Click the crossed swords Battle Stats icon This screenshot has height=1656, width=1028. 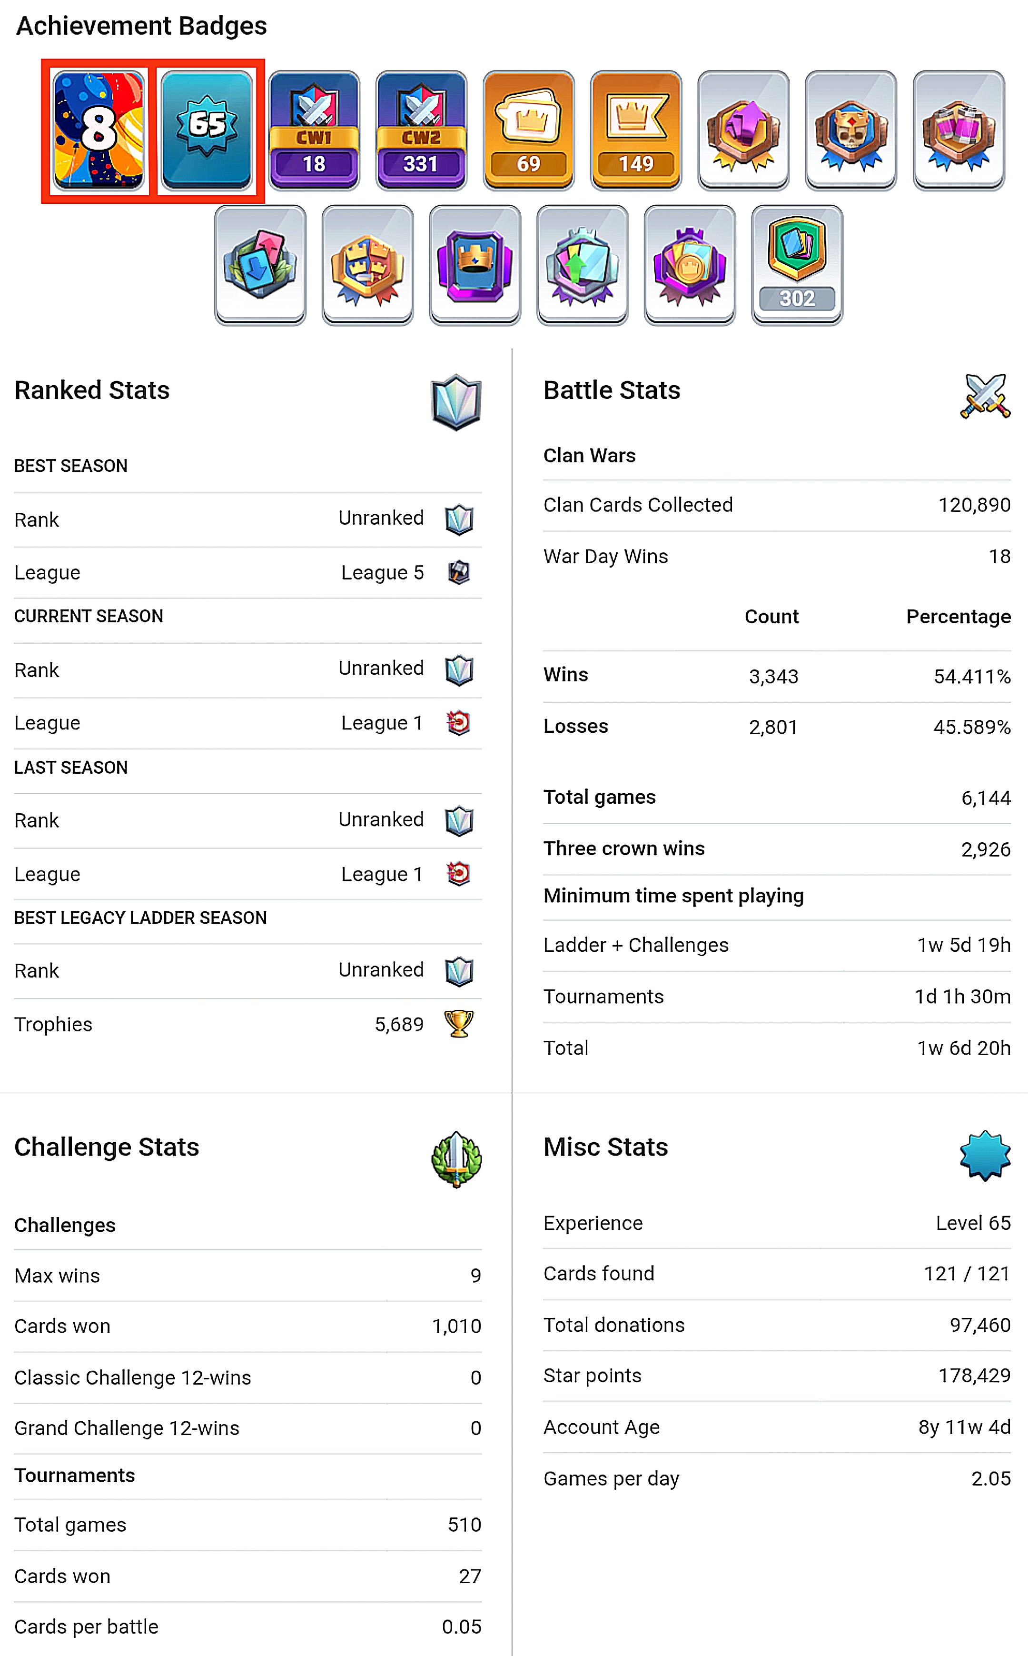(985, 396)
